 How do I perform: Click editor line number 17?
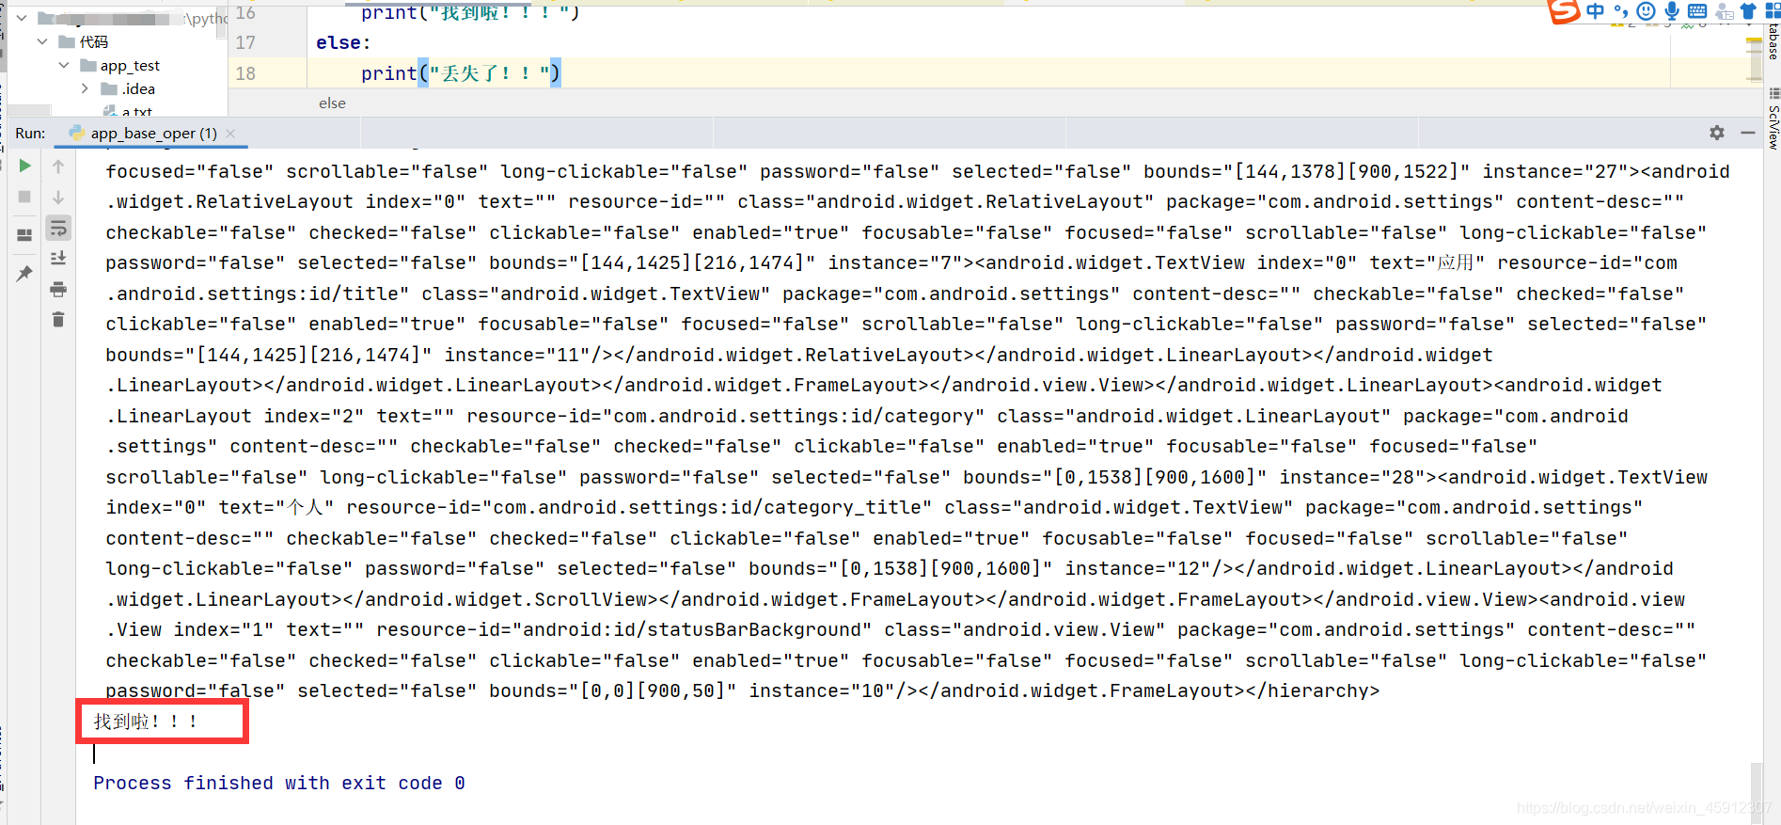(245, 42)
